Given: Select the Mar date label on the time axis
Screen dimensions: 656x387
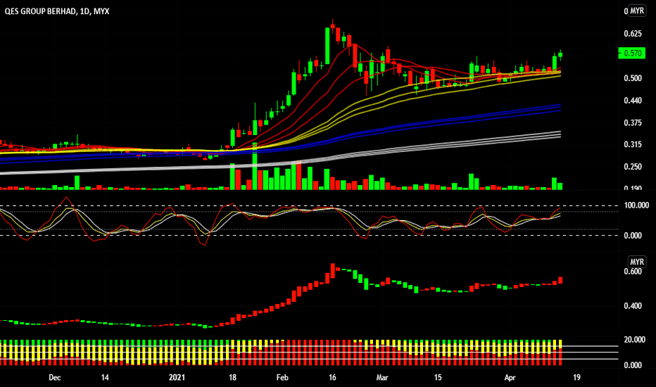Looking at the screenshot, I should point(382,377).
